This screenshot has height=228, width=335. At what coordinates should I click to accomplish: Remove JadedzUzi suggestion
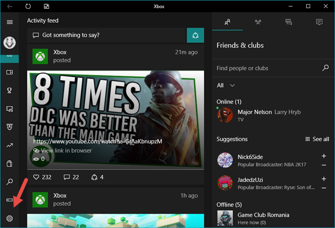click(324, 188)
